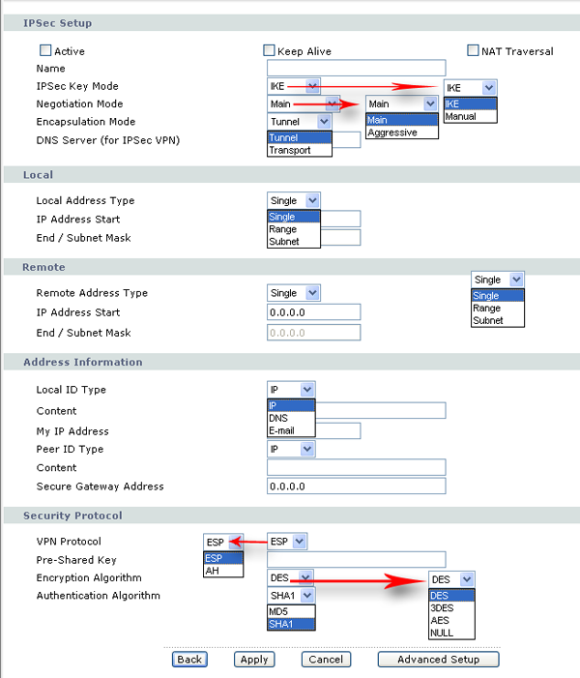Image resolution: width=580 pixels, height=678 pixels.
Task: Pick AES from encryption algorithm list
Action: point(441,621)
